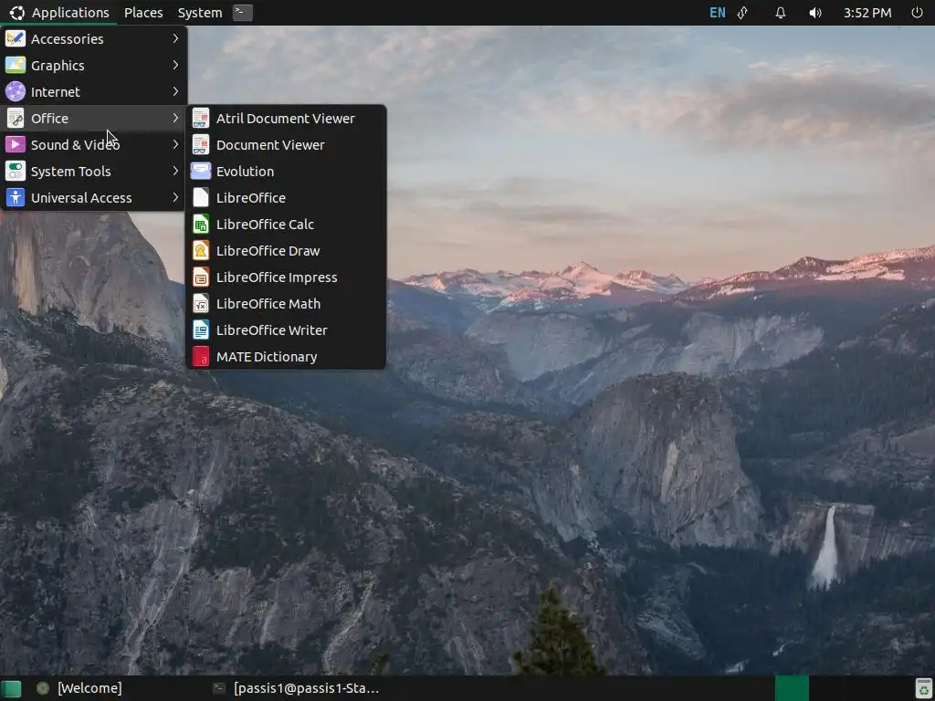The width and height of the screenshot is (935, 701).
Task: Switch to the passis1 terminal window
Action: (297, 688)
